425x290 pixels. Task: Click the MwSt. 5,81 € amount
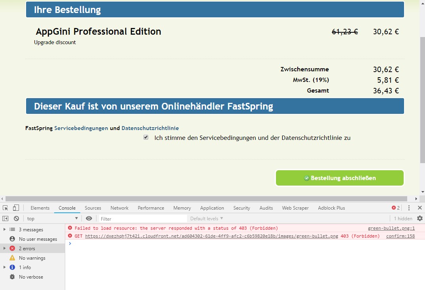point(388,80)
